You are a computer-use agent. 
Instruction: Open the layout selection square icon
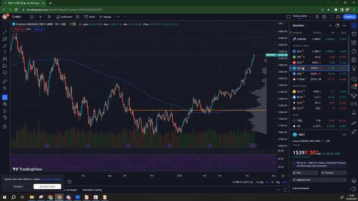289,17
